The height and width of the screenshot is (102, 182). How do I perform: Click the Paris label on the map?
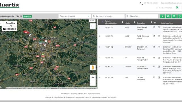(43, 50)
